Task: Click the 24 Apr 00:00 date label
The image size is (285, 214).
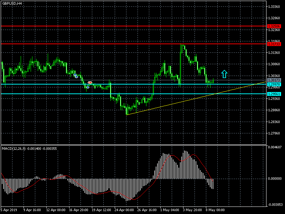Action: 124,210
